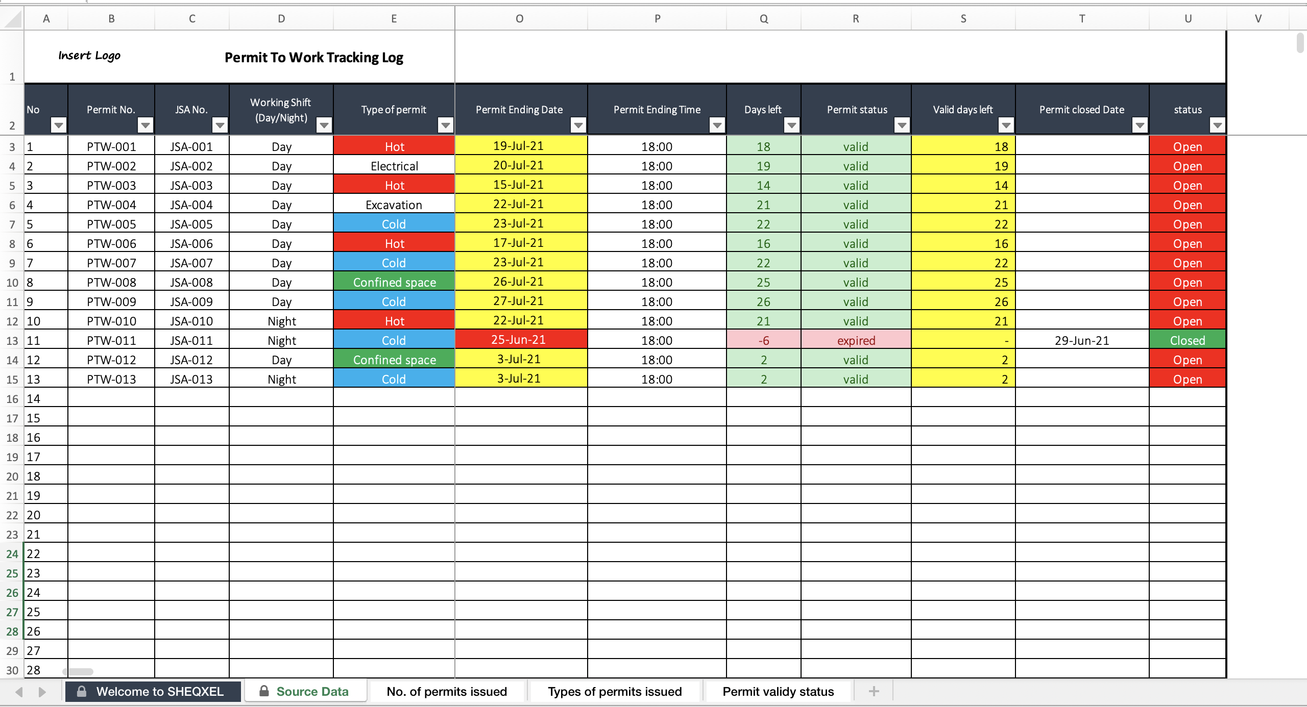Select the expired permit status cell
This screenshot has width=1307, height=707.
(856, 341)
